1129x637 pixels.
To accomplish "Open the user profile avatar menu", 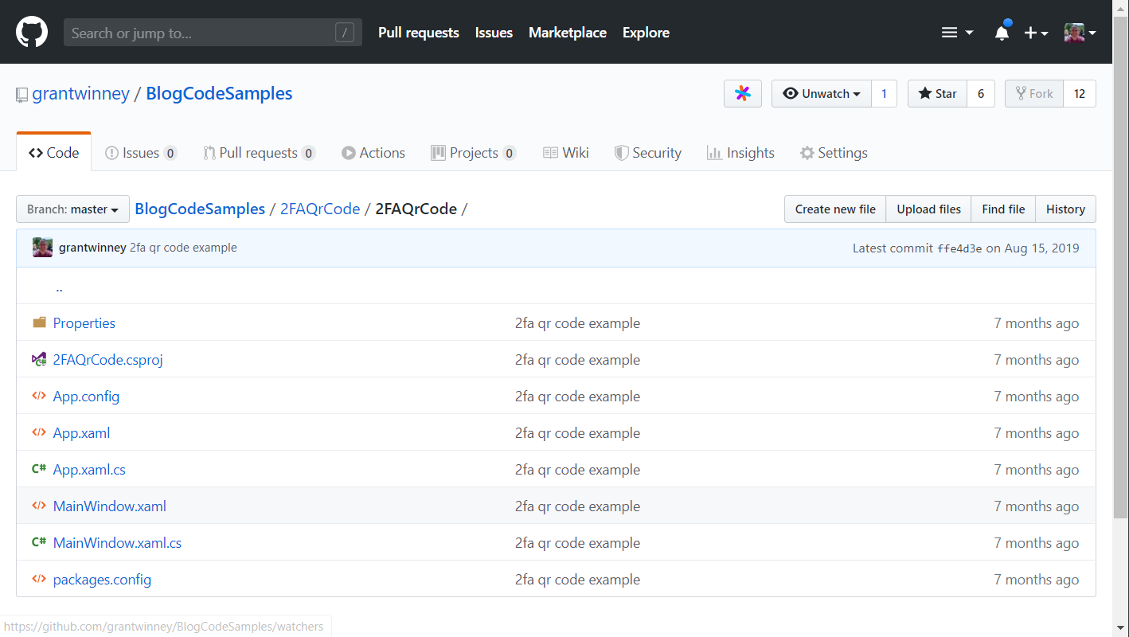I will [x=1080, y=33].
